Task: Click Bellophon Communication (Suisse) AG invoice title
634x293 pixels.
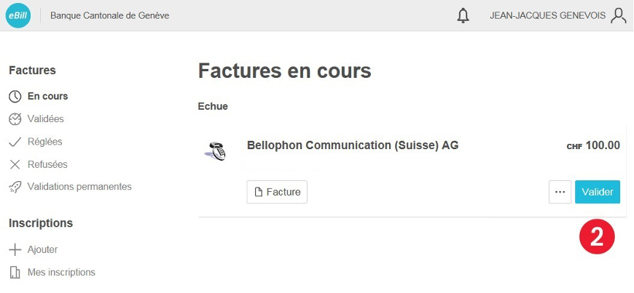Action: (x=353, y=145)
